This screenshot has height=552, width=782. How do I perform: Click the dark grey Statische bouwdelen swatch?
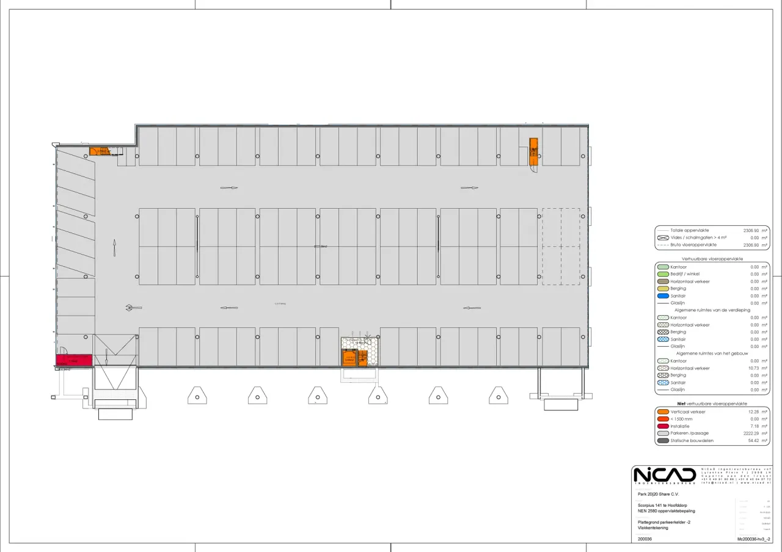[663, 440]
